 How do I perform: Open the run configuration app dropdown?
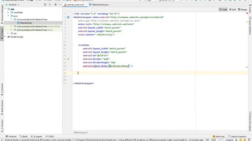pos(149,0)
